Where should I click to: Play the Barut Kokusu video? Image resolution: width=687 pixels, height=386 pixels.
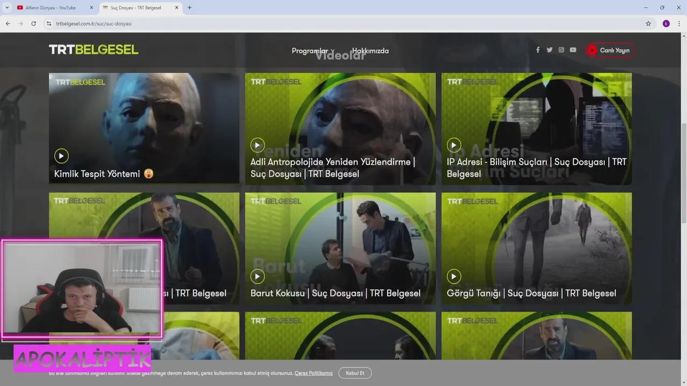click(x=258, y=276)
